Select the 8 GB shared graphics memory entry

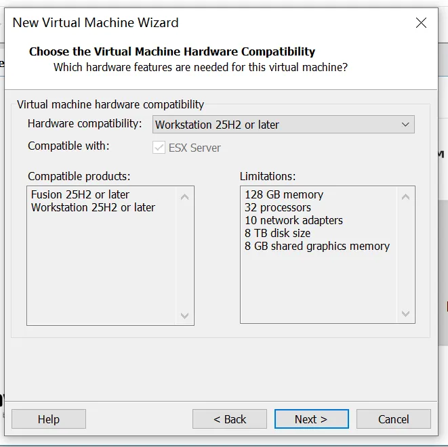(317, 246)
